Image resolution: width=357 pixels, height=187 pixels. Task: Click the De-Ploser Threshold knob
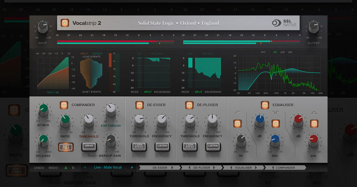(x=190, y=121)
